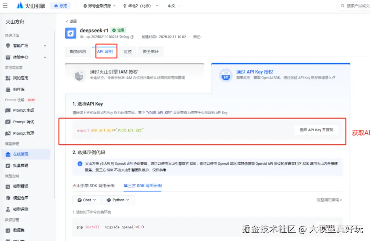Select 通过 API Key 授权 option
The height and width of the screenshot is (241, 370).
(280, 78)
